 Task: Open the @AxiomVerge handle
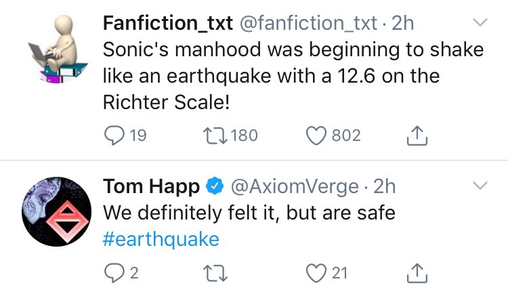(x=295, y=185)
